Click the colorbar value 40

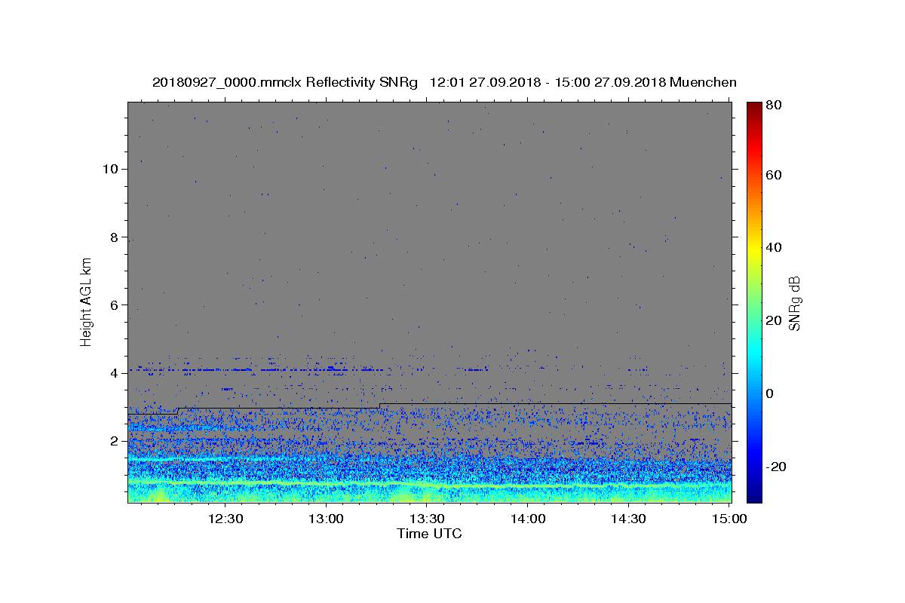click(x=775, y=247)
